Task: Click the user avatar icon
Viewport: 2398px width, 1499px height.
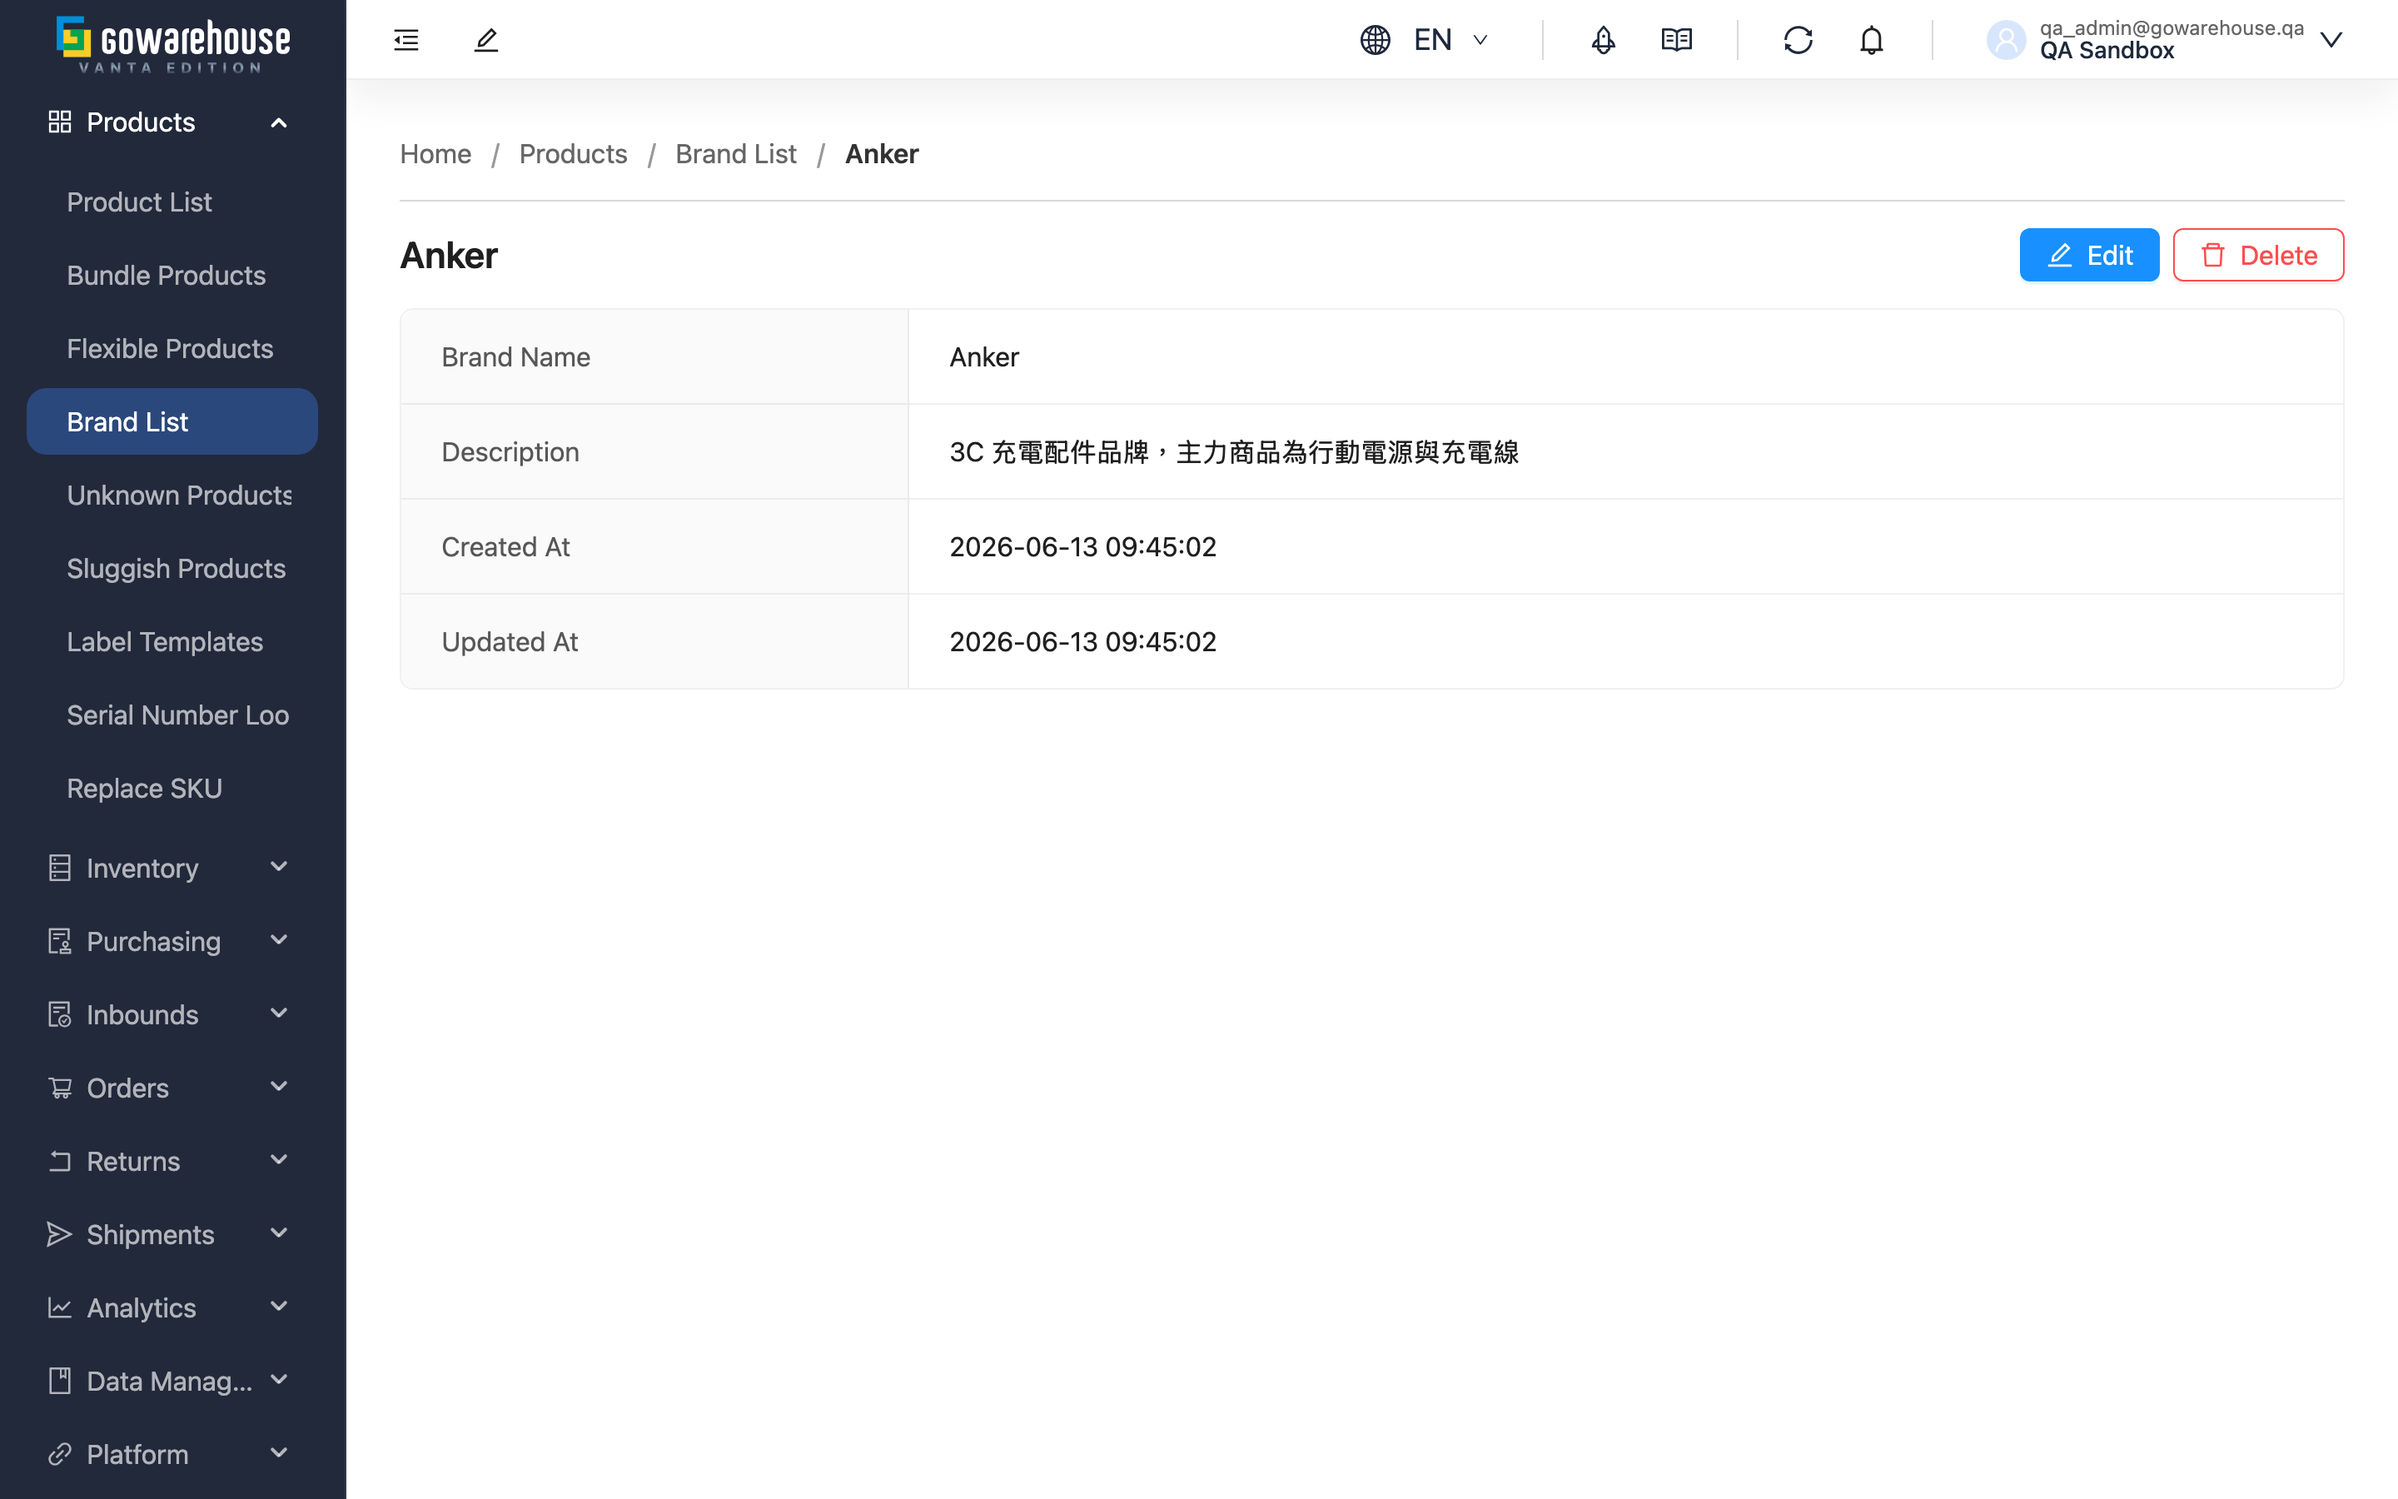Action: (x=2007, y=40)
